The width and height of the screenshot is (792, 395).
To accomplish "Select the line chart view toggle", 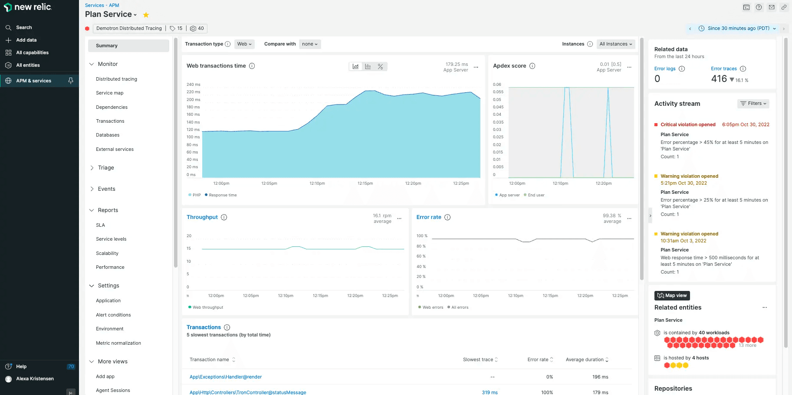I will (355, 66).
